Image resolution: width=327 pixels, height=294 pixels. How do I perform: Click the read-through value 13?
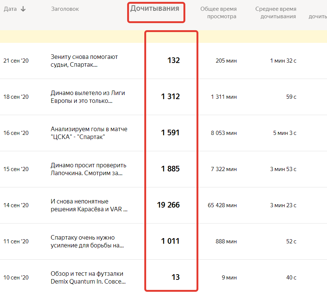[x=176, y=277]
